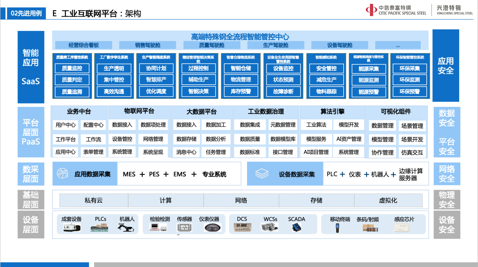Select the 应用安全 panel on the right
The height and width of the screenshot is (267, 478).
(x=446, y=66)
